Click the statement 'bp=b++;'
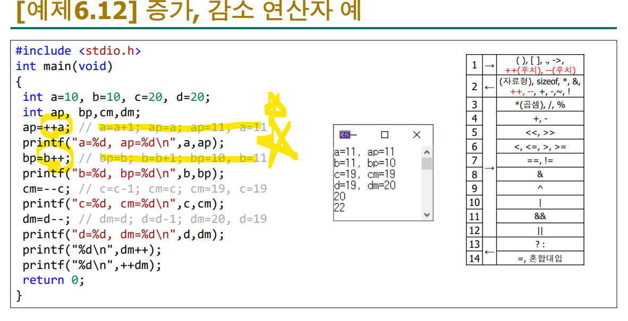The height and width of the screenshot is (321, 628). click(x=46, y=158)
